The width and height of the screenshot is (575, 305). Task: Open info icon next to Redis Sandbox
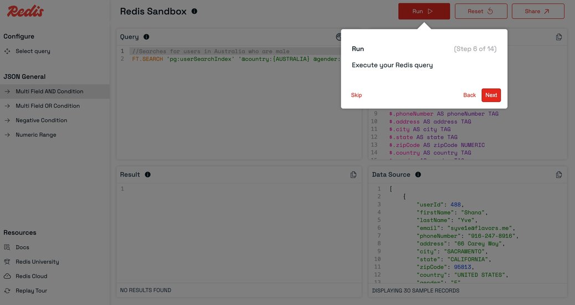[194, 12]
